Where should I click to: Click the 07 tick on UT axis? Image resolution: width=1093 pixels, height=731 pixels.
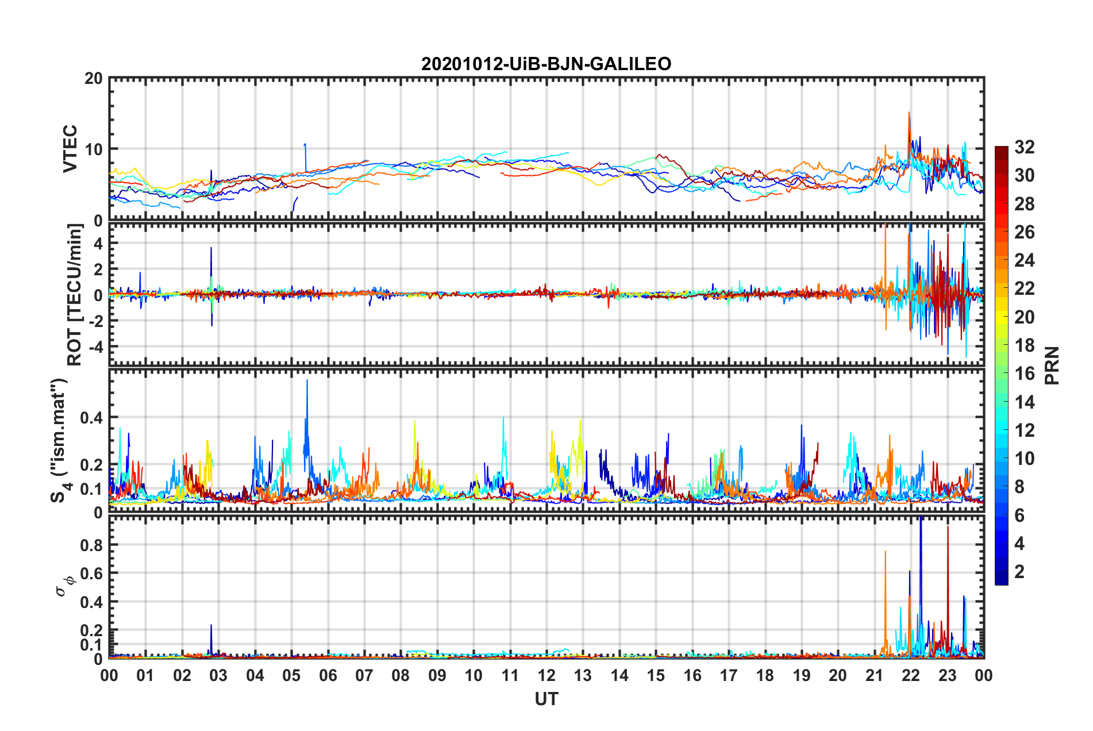pos(364,675)
